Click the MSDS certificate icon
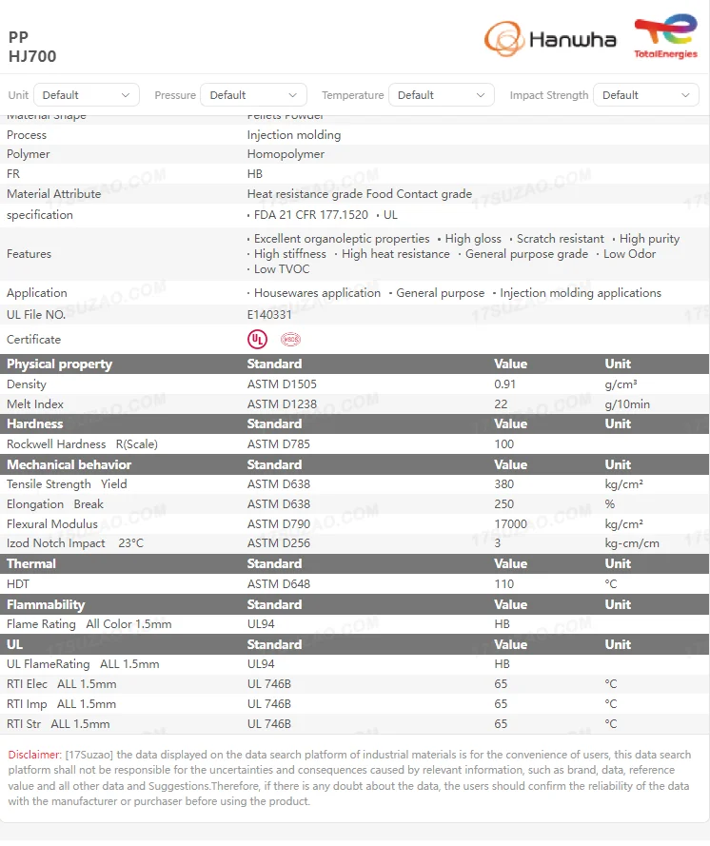This screenshot has height=846, width=710. [x=290, y=339]
